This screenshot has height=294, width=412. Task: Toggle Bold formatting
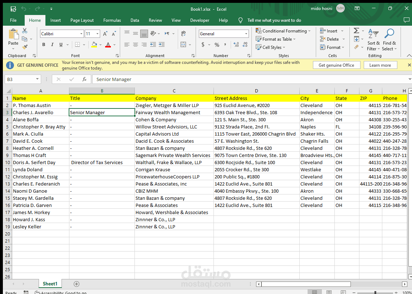(x=44, y=45)
